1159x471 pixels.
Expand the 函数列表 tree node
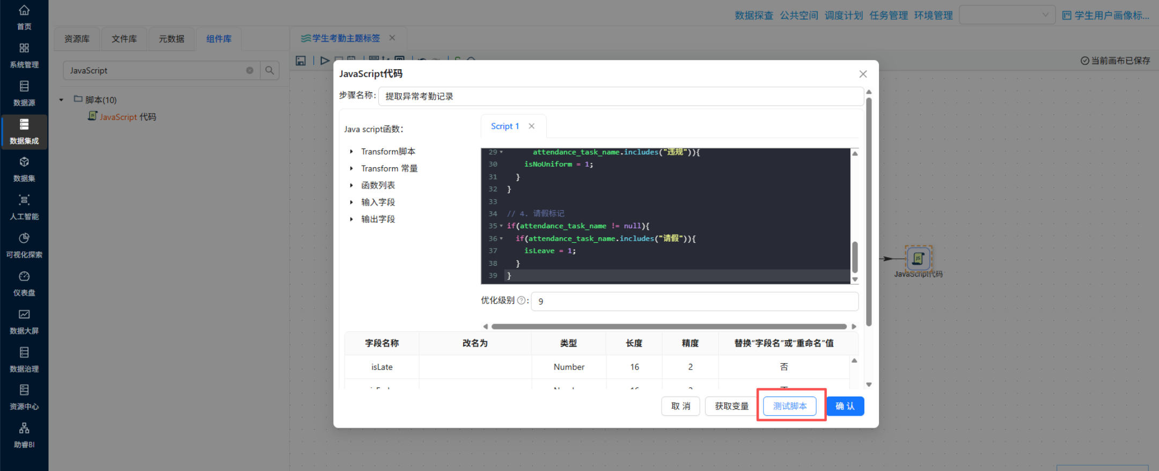351,185
